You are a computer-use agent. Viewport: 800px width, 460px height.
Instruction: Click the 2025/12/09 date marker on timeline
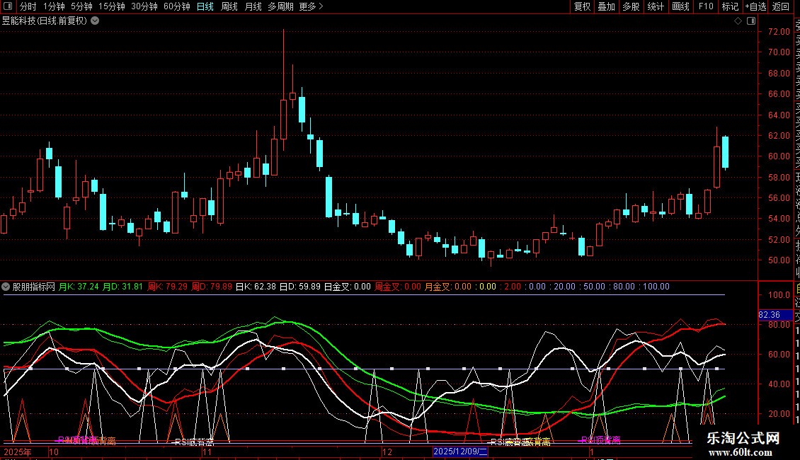point(460,451)
